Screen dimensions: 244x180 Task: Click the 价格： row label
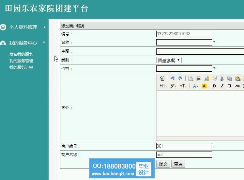click(67, 68)
